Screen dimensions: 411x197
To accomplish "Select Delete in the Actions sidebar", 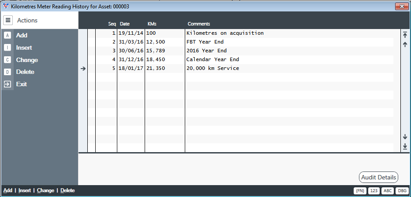I will coord(25,72).
